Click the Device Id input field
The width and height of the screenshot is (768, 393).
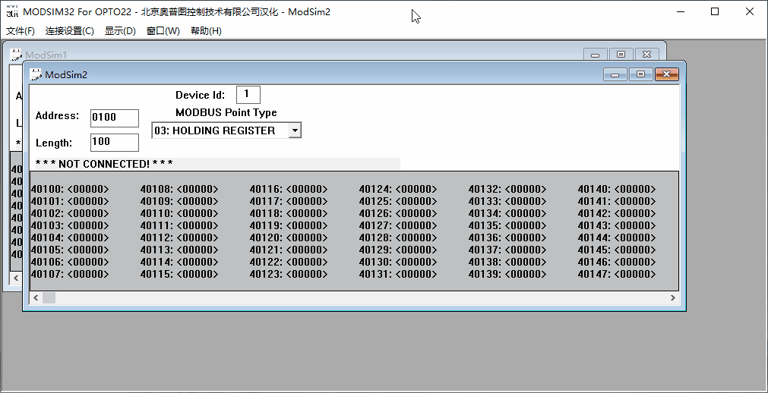pyautogui.click(x=248, y=95)
